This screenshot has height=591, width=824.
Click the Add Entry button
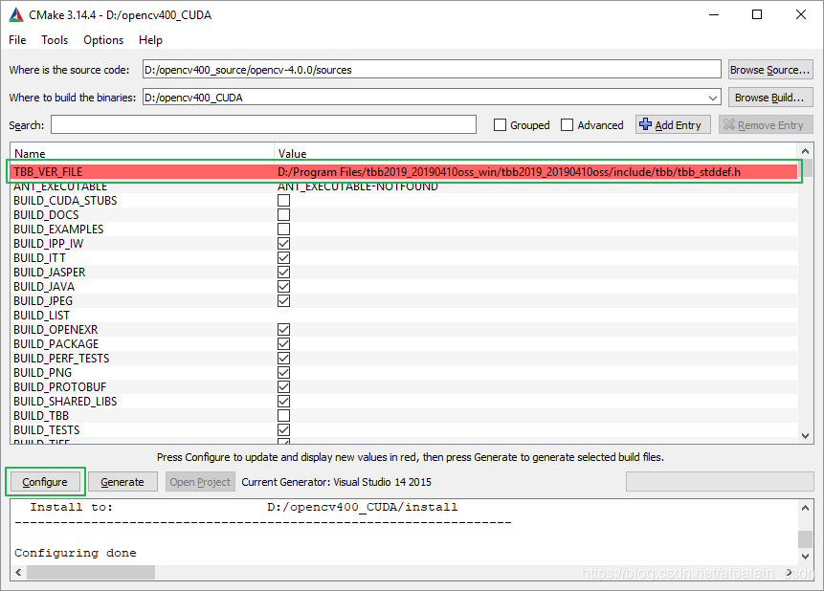click(673, 124)
